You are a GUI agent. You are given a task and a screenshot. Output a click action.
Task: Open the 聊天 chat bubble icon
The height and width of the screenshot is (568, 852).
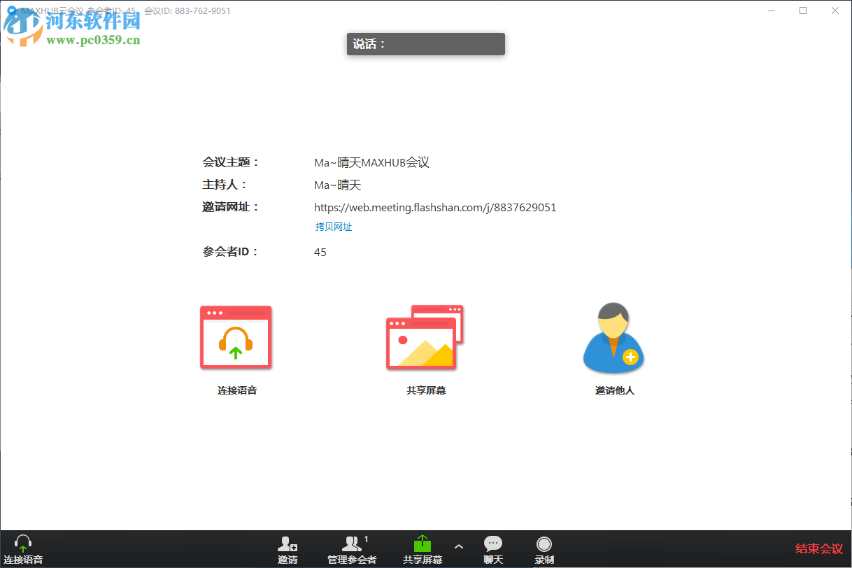493,544
